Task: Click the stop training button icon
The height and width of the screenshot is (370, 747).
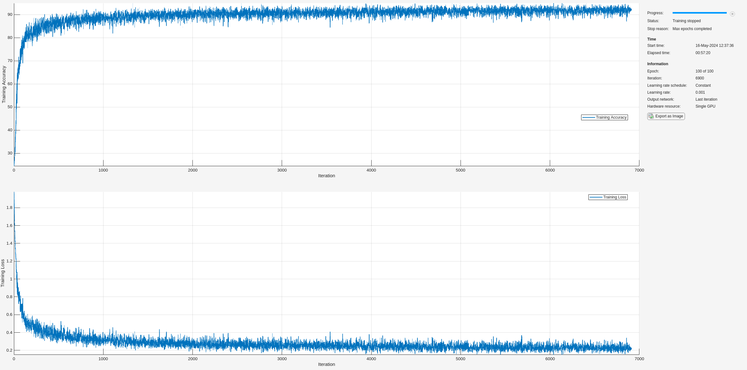Action: tap(732, 14)
